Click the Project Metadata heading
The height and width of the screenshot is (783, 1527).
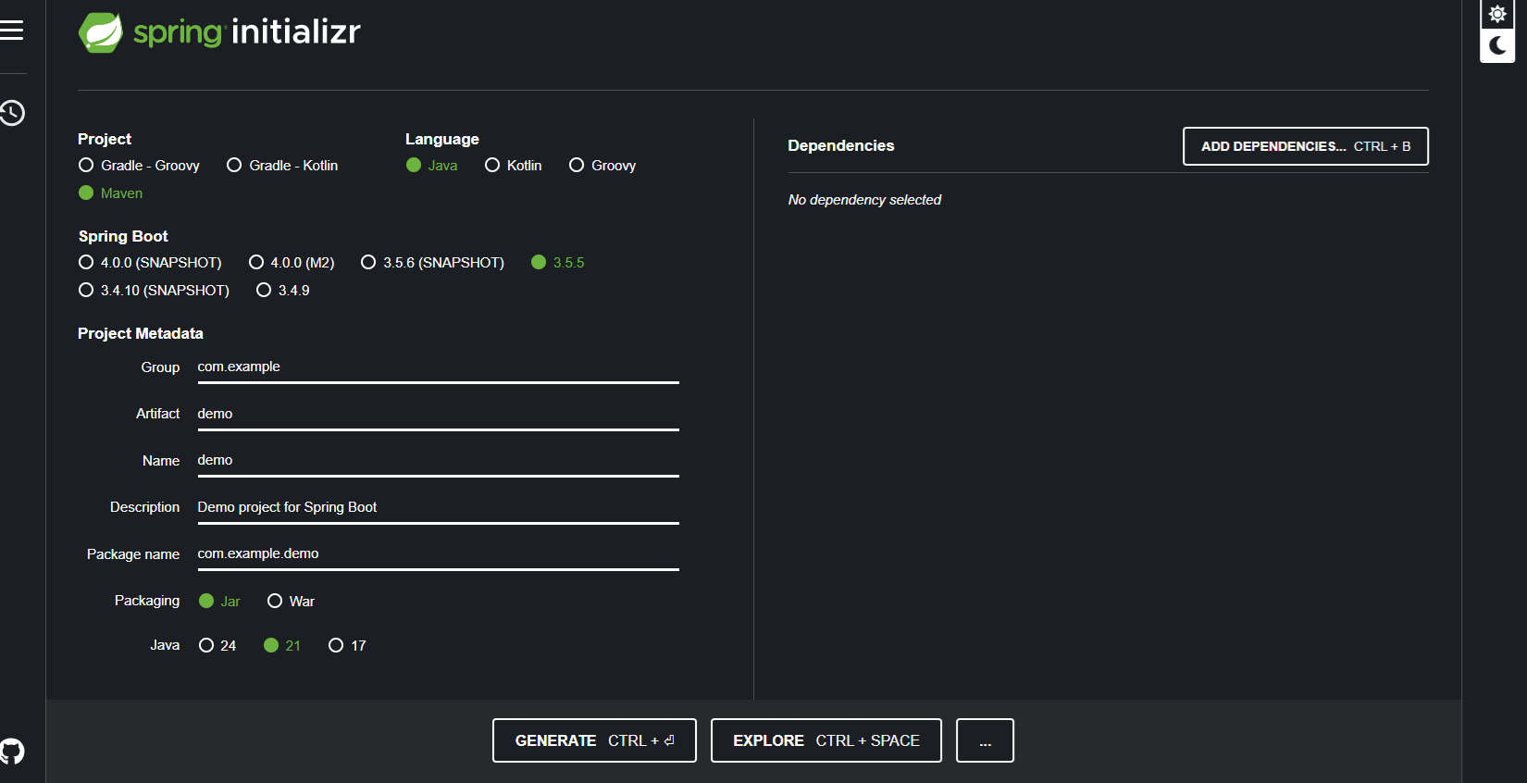(141, 333)
